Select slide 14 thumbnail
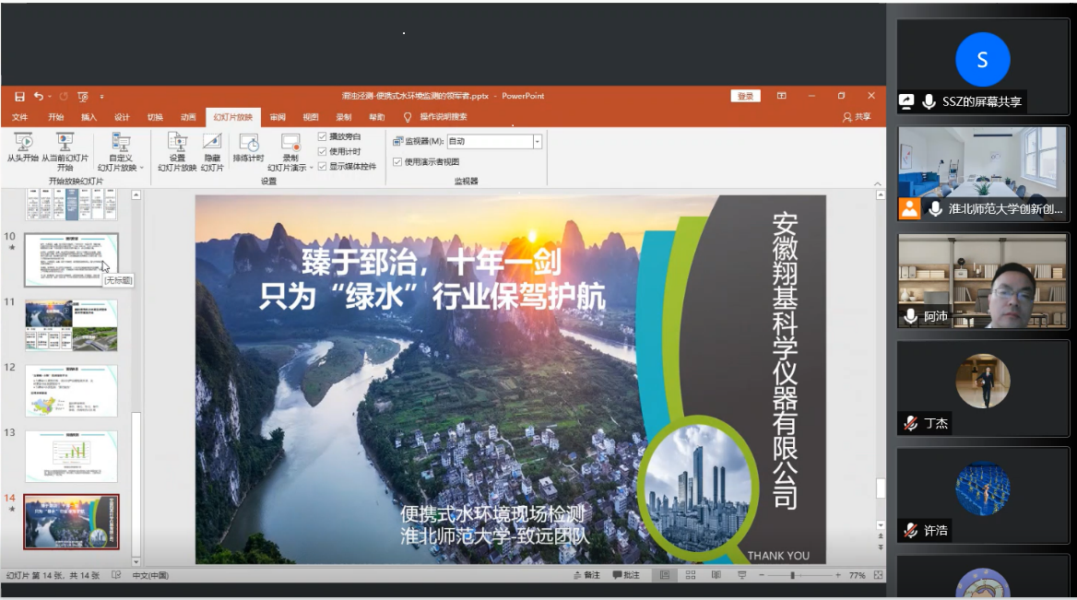The width and height of the screenshot is (1077, 600). point(71,522)
